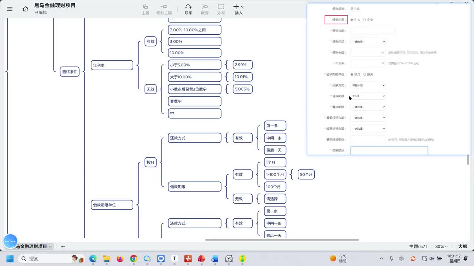Select the 小于3.00% node
This screenshot has width=474, height=266.
[x=194, y=65]
